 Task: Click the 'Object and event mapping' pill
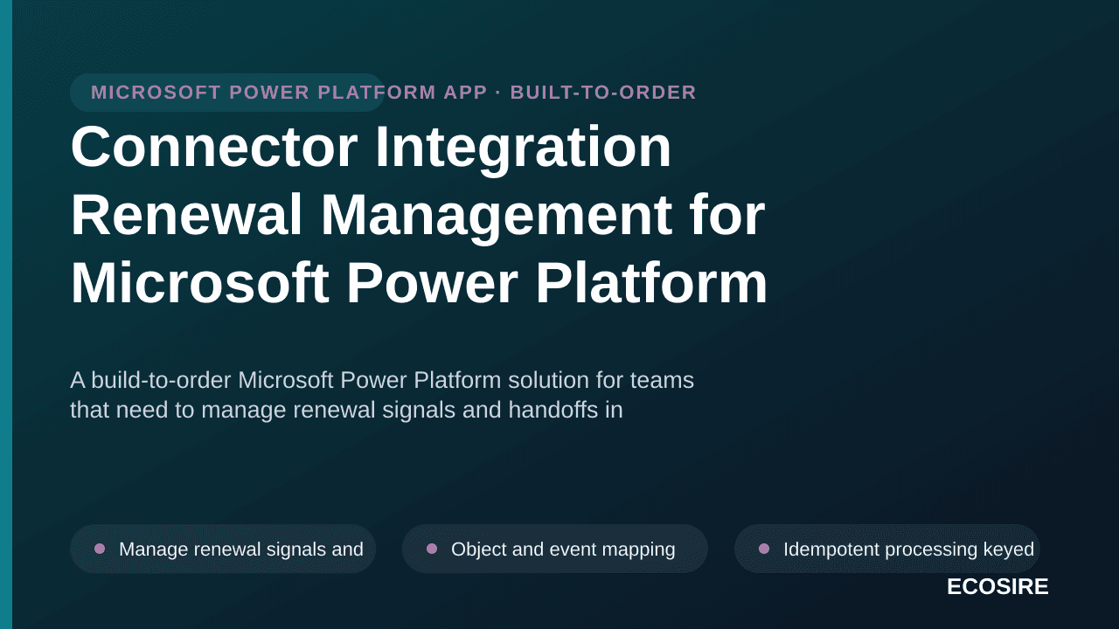point(555,549)
